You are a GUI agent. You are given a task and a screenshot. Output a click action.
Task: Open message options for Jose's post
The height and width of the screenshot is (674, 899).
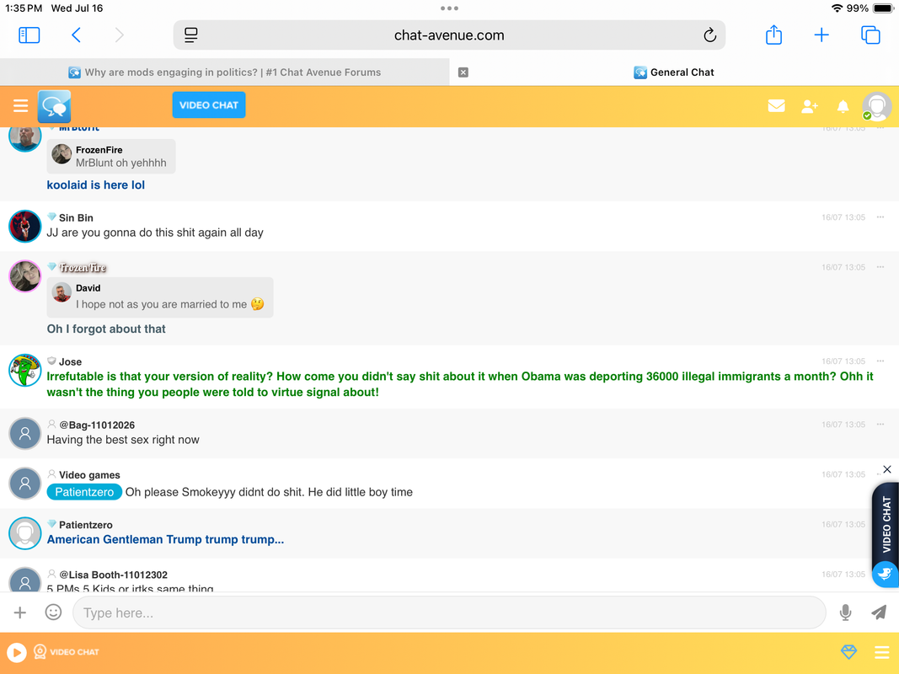880,361
